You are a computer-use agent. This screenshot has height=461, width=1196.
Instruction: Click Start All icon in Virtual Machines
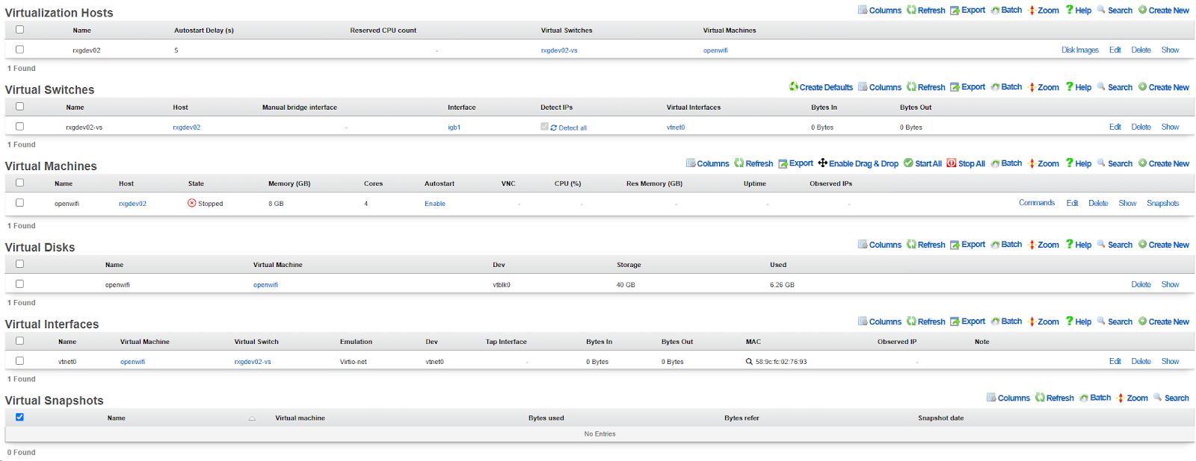[908, 163]
